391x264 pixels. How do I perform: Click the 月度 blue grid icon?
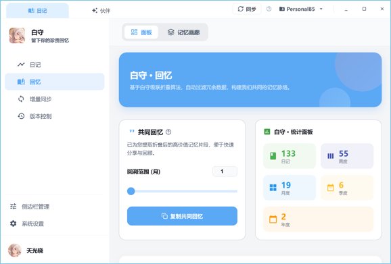click(273, 188)
